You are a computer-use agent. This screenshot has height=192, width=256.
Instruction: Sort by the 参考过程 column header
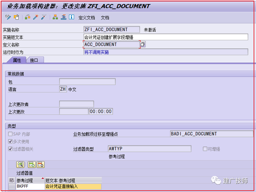pos(30,180)
